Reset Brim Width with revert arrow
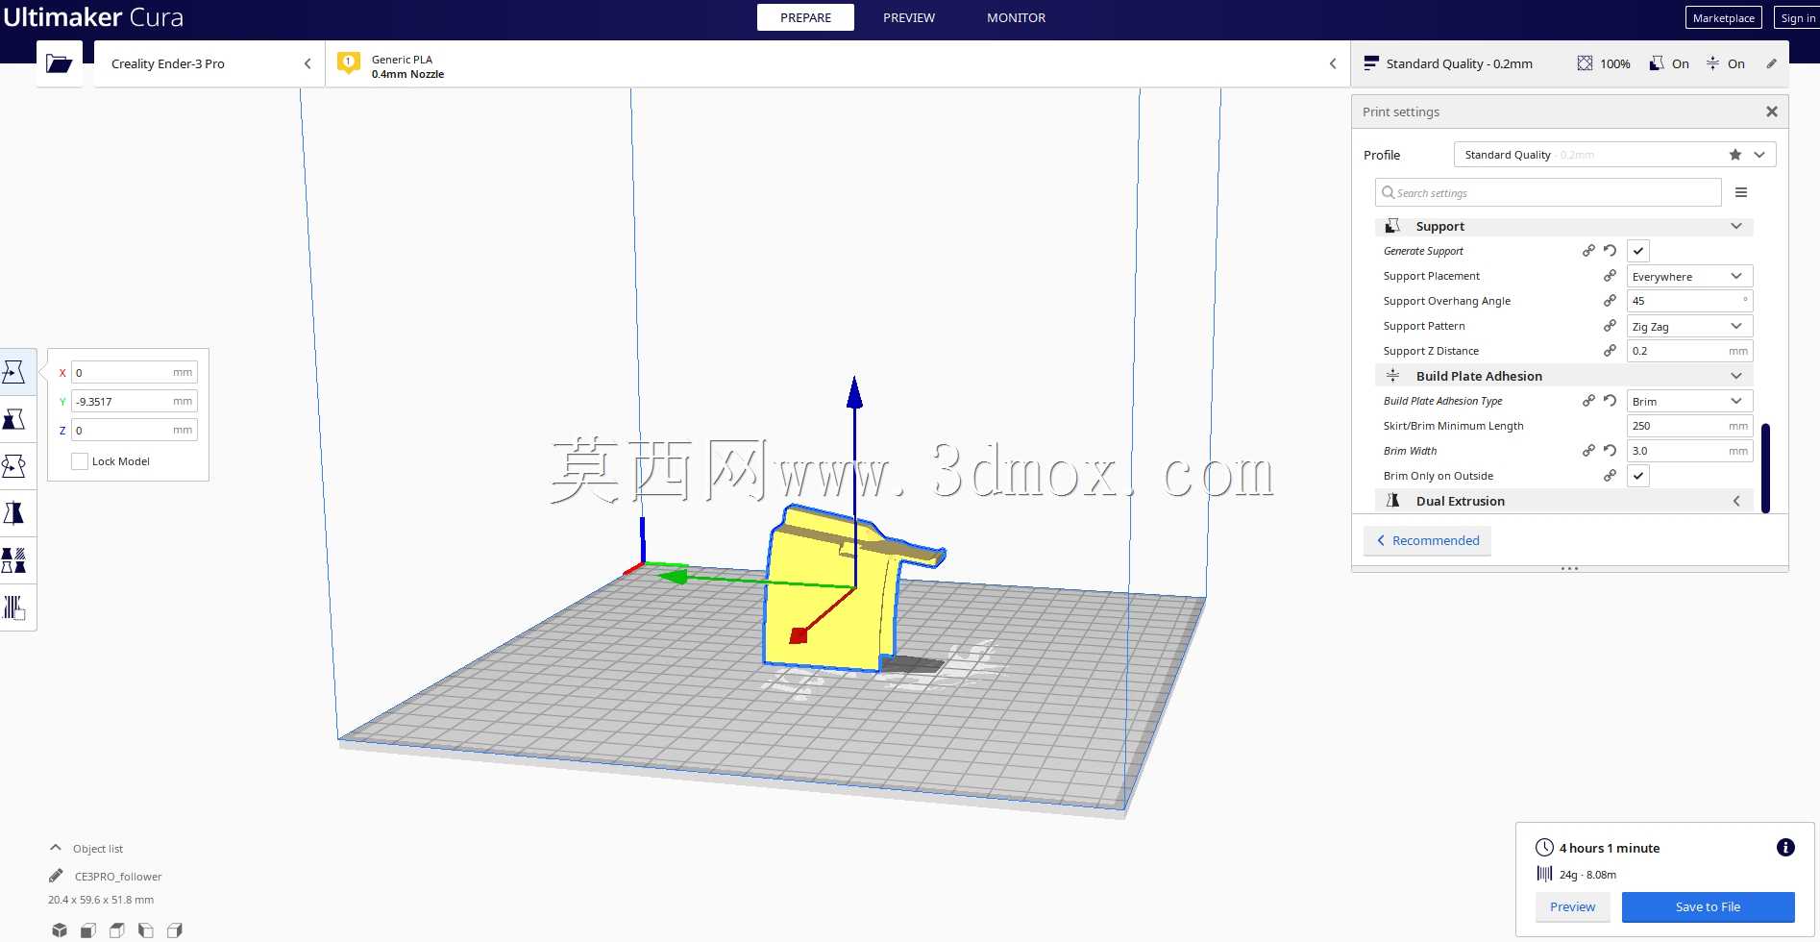The height and width of the screenshot is (942, 1820). coord(1610,451)
